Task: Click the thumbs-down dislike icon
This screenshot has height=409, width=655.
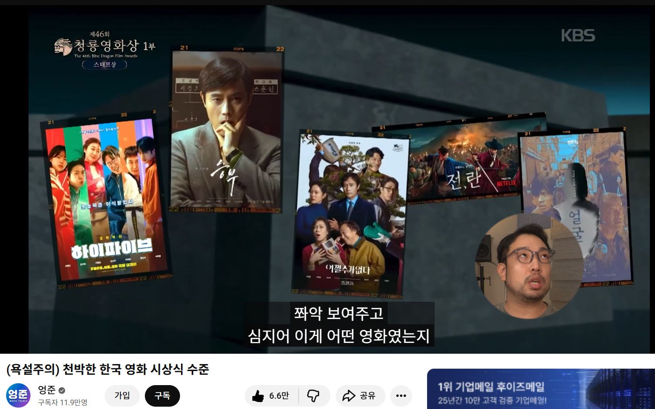Action: coord(313,396)
